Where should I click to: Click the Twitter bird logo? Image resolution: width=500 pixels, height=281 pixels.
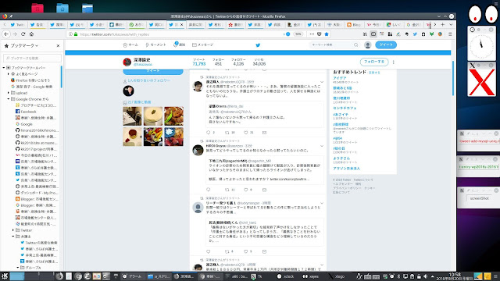tap(258, 45)
